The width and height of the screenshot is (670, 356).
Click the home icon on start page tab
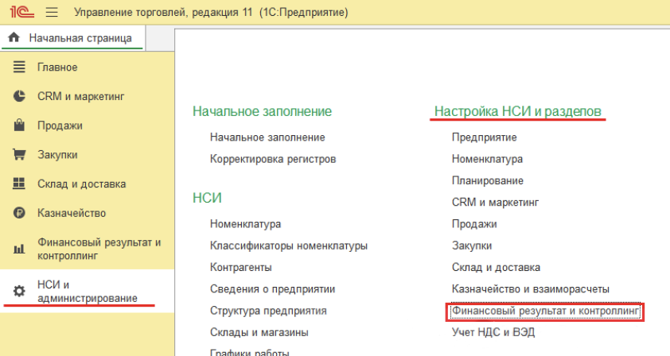click(14, 37)
